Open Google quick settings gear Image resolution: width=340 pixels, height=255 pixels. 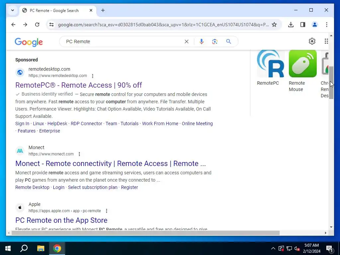(x=312, y=41)
